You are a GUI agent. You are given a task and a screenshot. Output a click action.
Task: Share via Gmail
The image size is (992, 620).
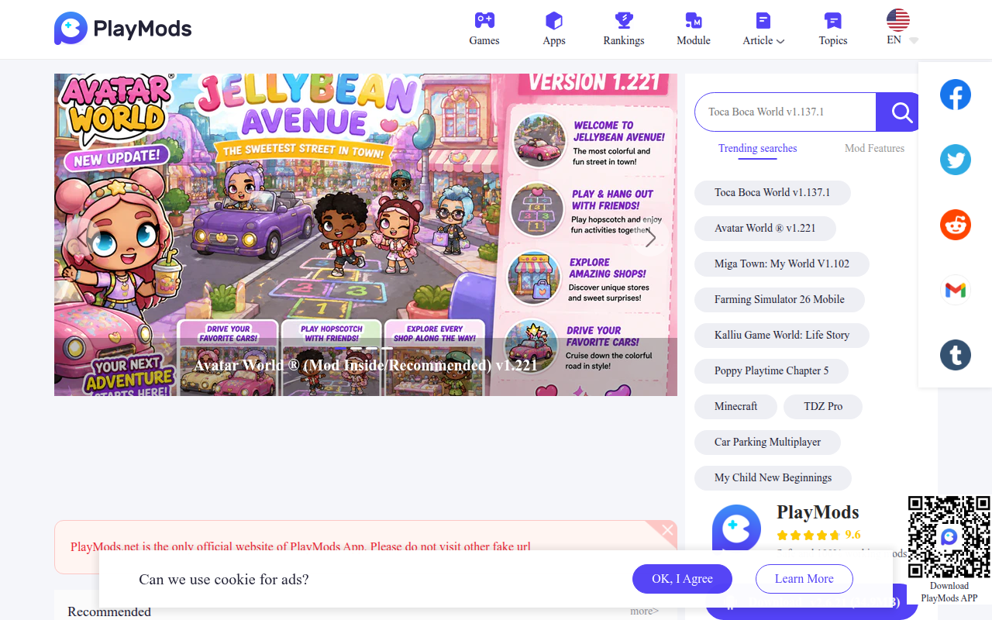956,290
